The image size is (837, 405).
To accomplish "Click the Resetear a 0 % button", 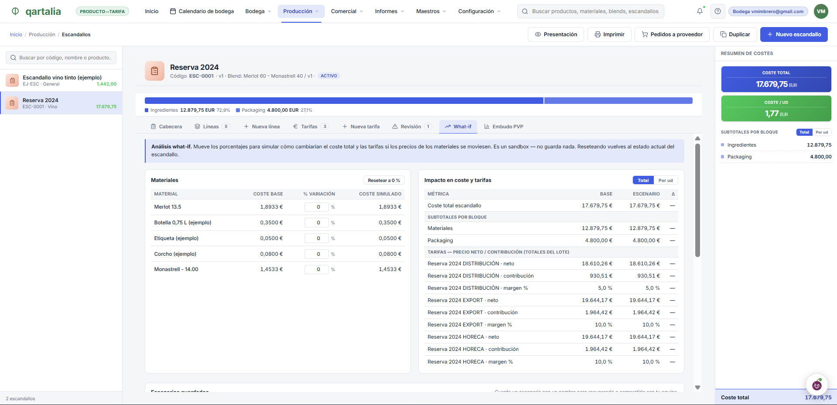I will click(x=384, y=180).
